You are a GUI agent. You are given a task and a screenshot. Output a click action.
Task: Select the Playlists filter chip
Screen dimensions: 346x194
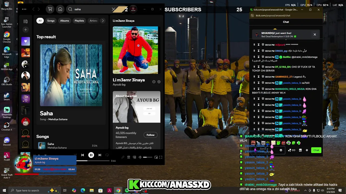79,21
